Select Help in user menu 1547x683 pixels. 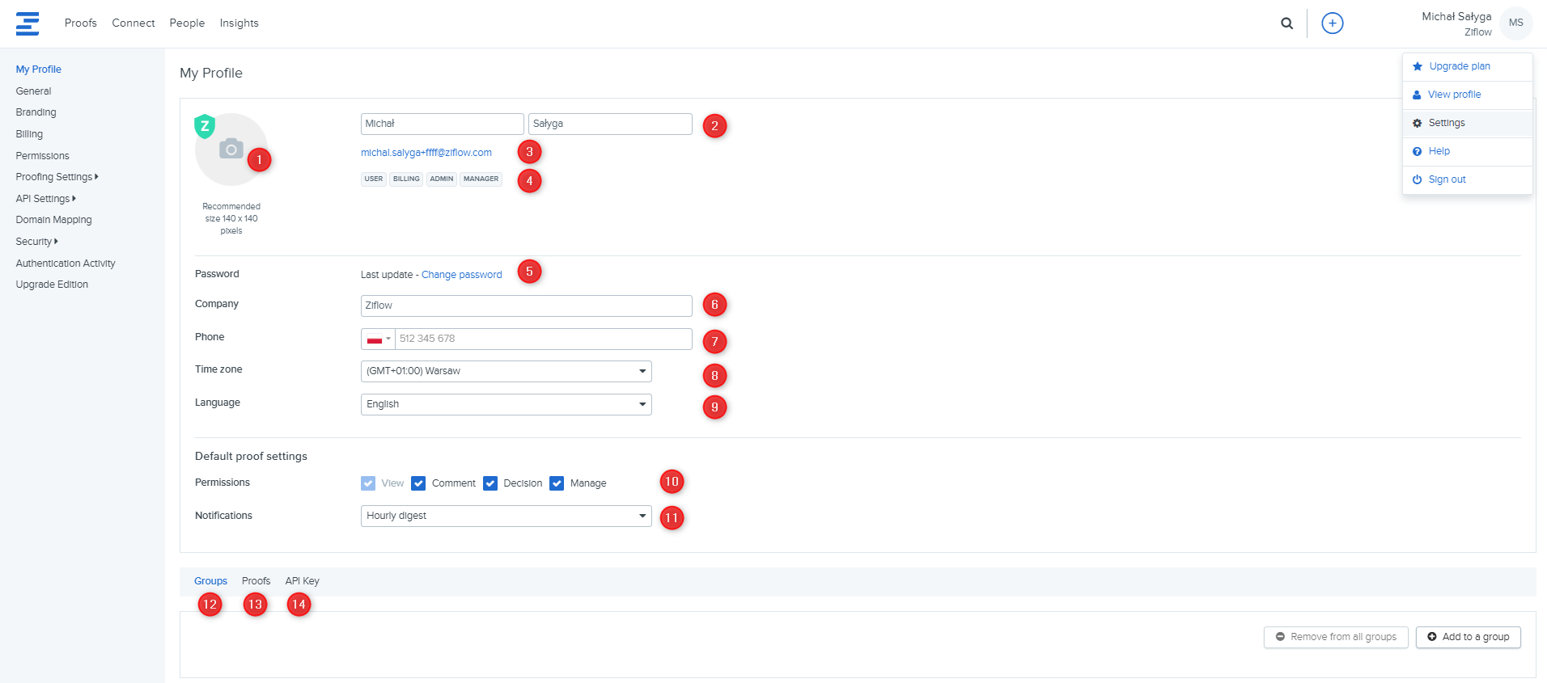1467,151
